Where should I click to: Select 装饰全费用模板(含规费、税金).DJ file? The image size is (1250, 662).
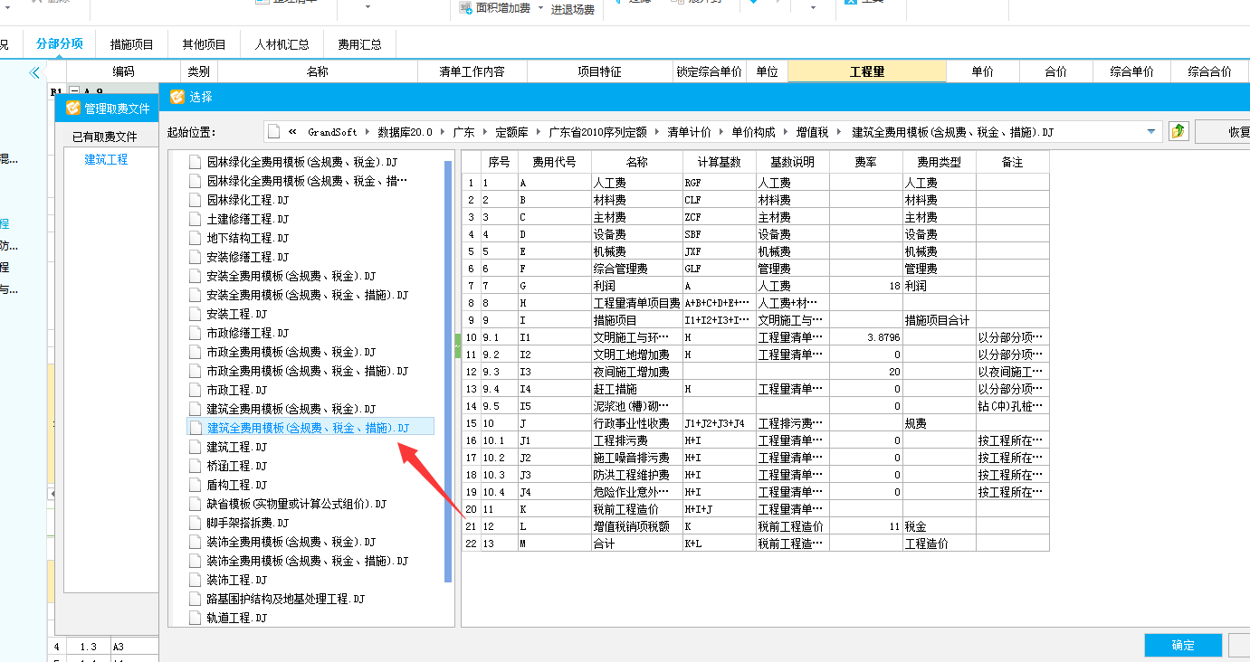point(291,542)
